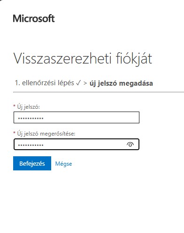Click the horizontal divider under the steps

99,92
